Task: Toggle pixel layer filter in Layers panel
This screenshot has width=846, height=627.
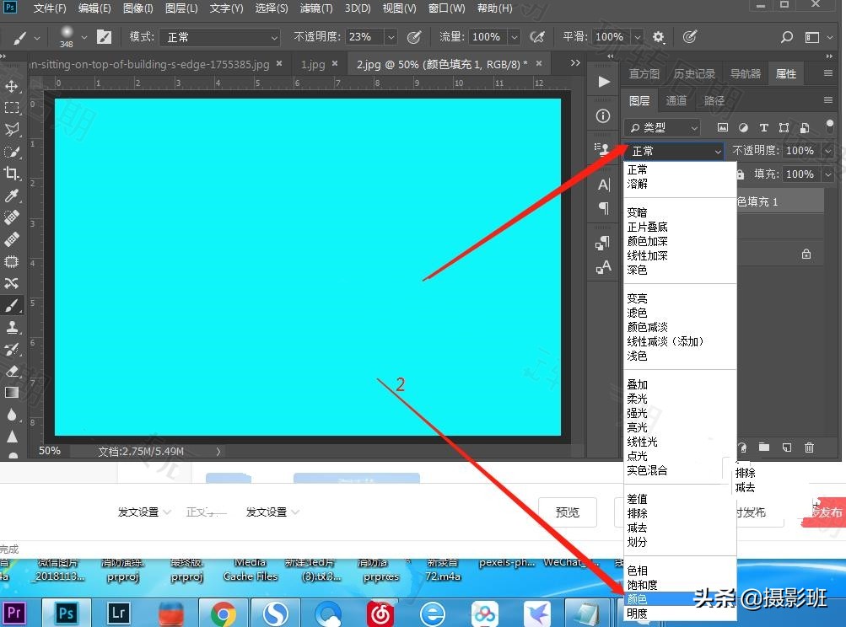Action: tap(723, 127)
